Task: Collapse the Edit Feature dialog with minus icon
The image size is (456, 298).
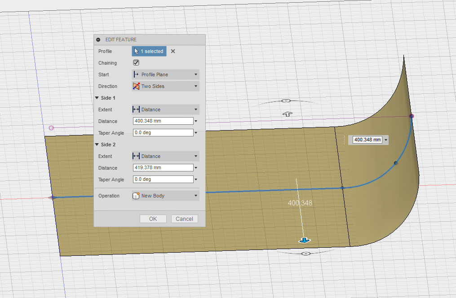Action: pyautogui.click(x=98, y=39)
